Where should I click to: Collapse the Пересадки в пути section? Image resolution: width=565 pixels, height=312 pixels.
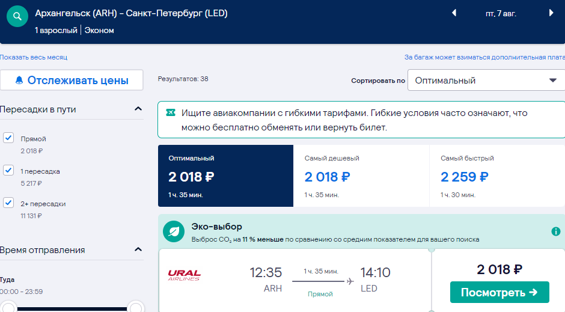(x=138, y=109)
